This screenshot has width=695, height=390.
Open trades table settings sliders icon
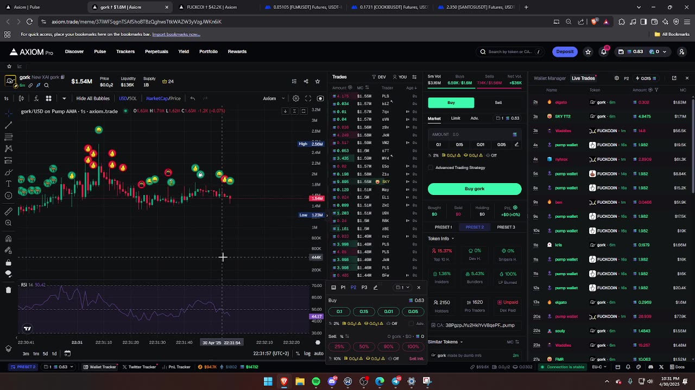pyautogui.click(x=414, y=77)
